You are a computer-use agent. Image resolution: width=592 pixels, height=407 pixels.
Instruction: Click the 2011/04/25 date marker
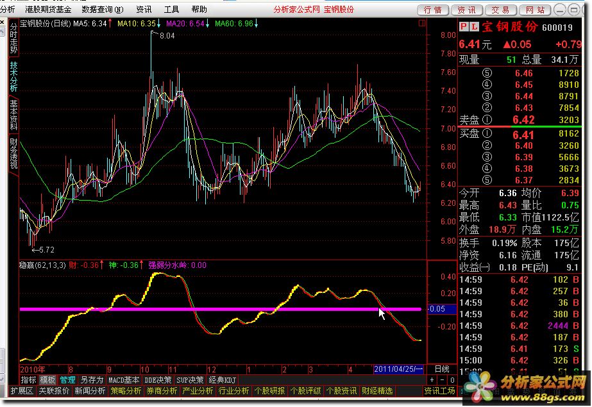click(398, 369)
